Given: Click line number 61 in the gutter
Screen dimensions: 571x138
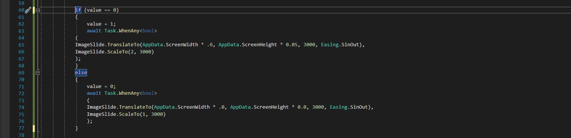Looking at the screenshot, I should pos(21,17).
